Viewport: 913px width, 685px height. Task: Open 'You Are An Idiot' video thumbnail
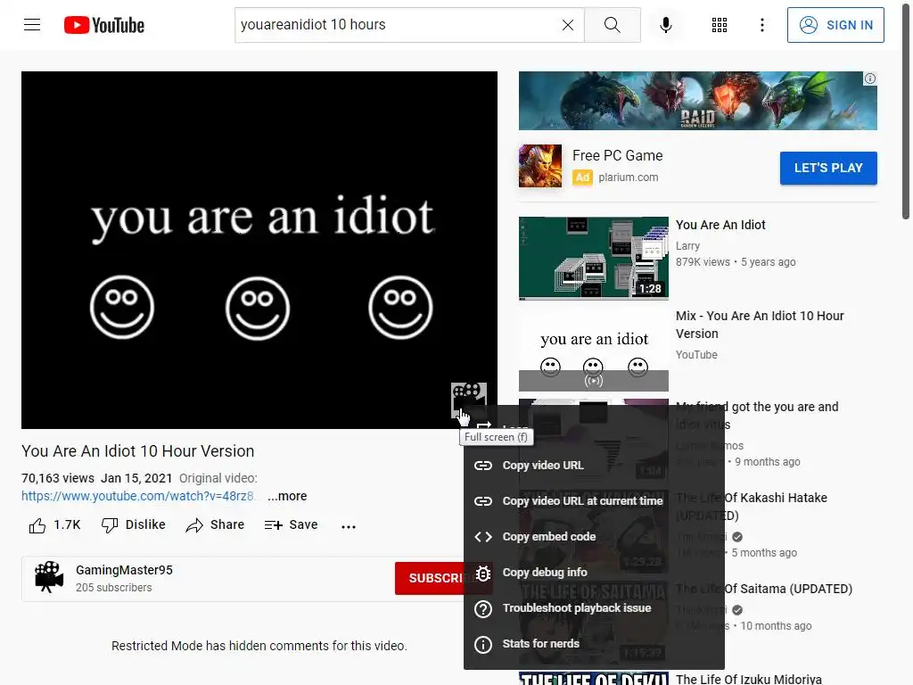point(593,258)
